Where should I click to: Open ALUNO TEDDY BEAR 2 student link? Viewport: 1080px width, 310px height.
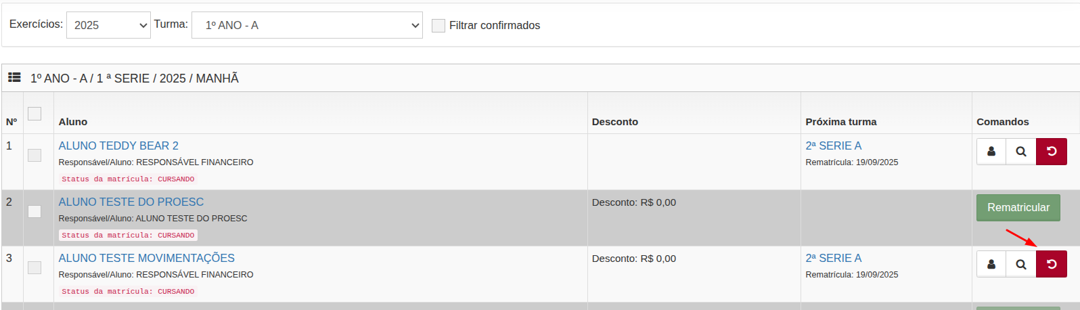tap(118, 146)
